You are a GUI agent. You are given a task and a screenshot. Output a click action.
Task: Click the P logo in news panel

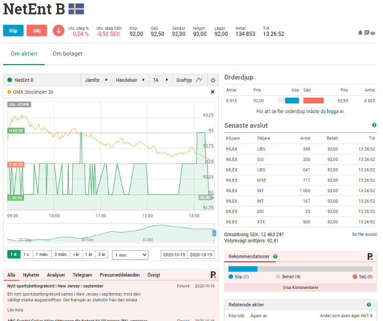click(213, 275)
